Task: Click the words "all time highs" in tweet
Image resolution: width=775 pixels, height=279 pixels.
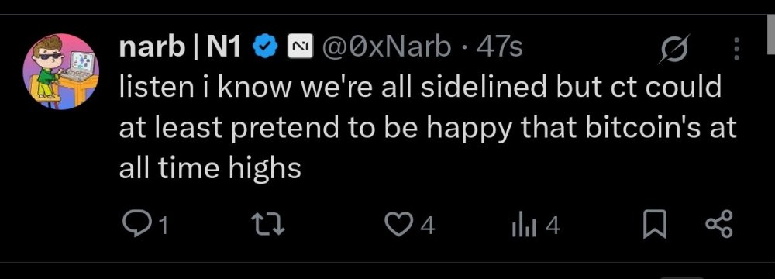Action: 210,167
